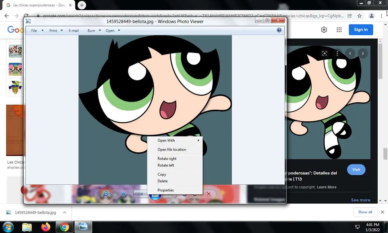Click the Actual size / fit to window icon
Image resolution: width=388 pixels, height=233 pixels.
tap(124, 194)
